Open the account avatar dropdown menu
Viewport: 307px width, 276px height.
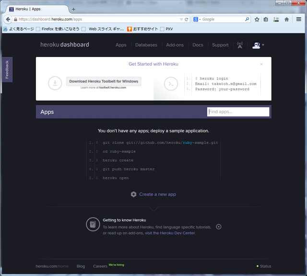(x=258, y=45)
